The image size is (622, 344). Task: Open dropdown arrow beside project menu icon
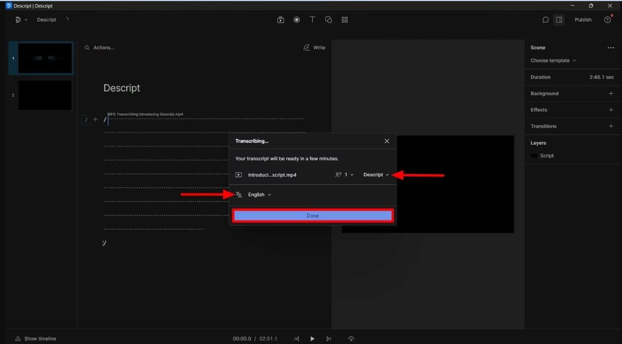26,20
